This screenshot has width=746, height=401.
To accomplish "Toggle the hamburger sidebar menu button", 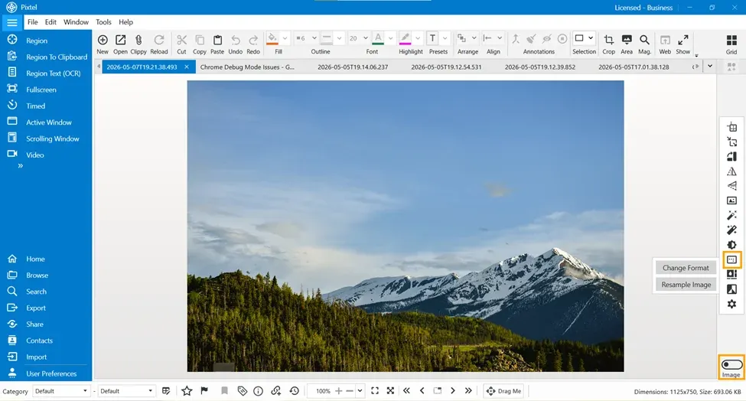I will pos(12,22).
